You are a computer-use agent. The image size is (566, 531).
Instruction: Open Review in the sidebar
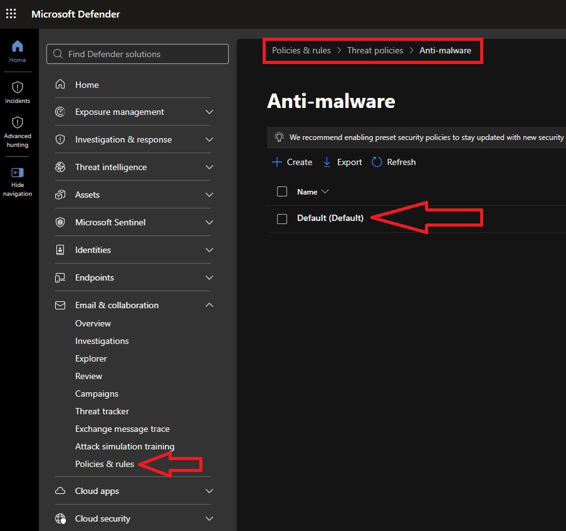(89, 376)
